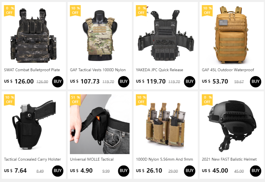The image size is (265, 182).
Task: View the tan backpack with flag patch image
Action: [x=231, y=35]
